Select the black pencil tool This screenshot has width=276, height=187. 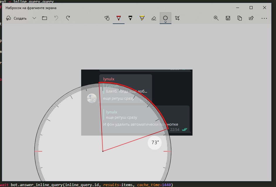pos(130,18)
